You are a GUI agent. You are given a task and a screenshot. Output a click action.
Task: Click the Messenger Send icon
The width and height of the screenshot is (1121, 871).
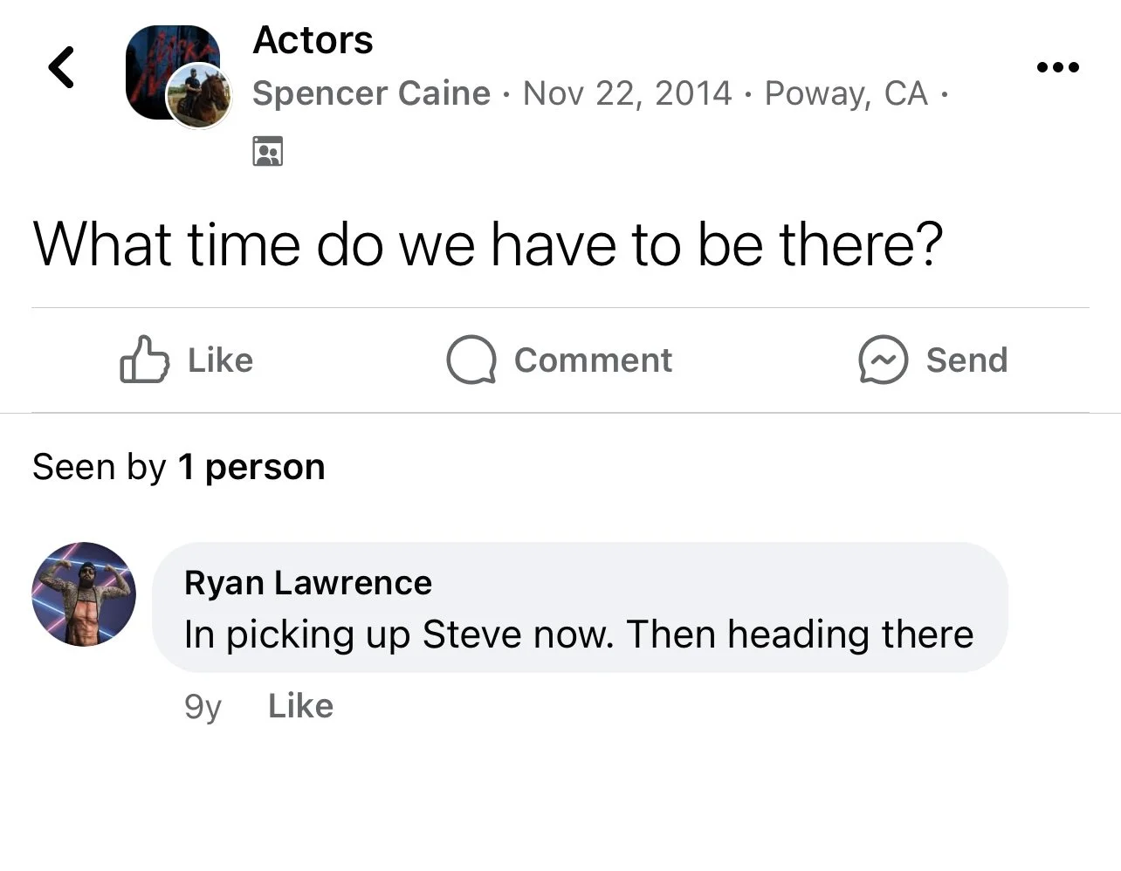(x=883, y=360)
